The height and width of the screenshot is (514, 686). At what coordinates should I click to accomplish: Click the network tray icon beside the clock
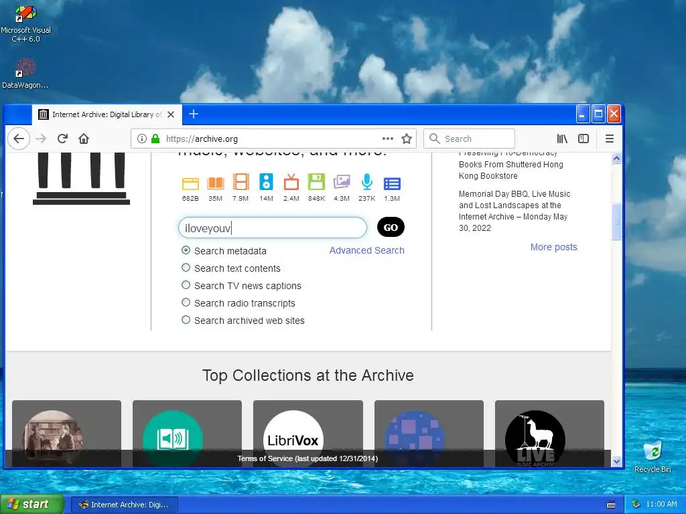636,504
